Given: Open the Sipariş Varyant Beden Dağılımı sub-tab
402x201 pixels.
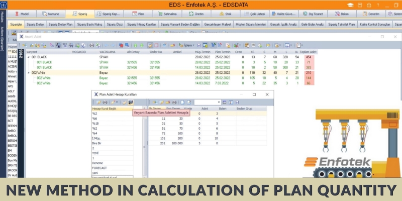Looking at the screenshot, I should pyautogui.click(x=180, y=24).
